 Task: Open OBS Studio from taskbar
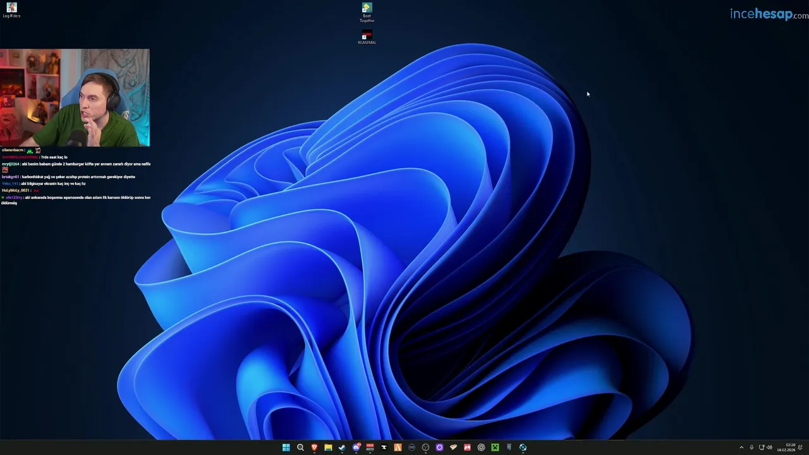[425, 447]
